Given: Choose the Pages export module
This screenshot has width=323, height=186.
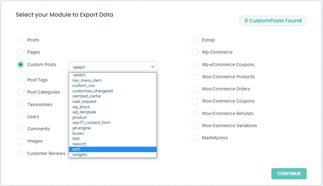Looking at the screenshot, I should tap(21, 52).
